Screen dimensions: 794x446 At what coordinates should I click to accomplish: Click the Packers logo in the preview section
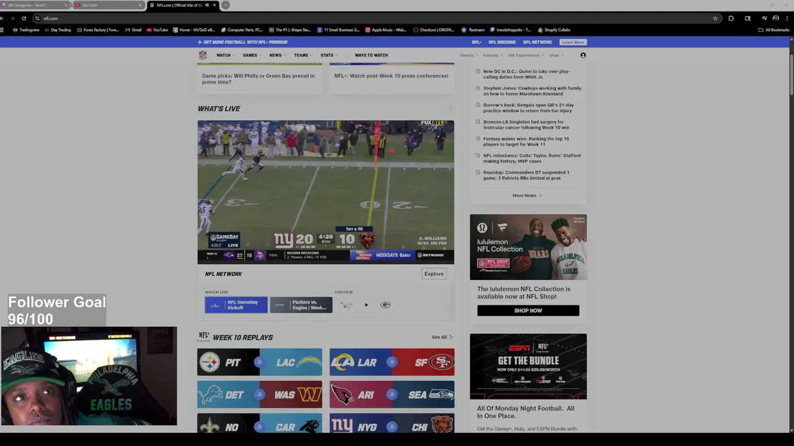click(385, 305)
